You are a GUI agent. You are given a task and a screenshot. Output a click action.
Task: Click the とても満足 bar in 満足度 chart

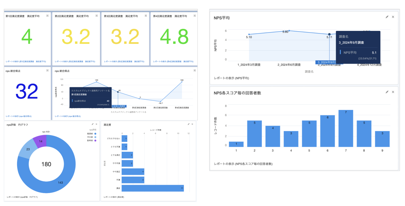[127, 155]
